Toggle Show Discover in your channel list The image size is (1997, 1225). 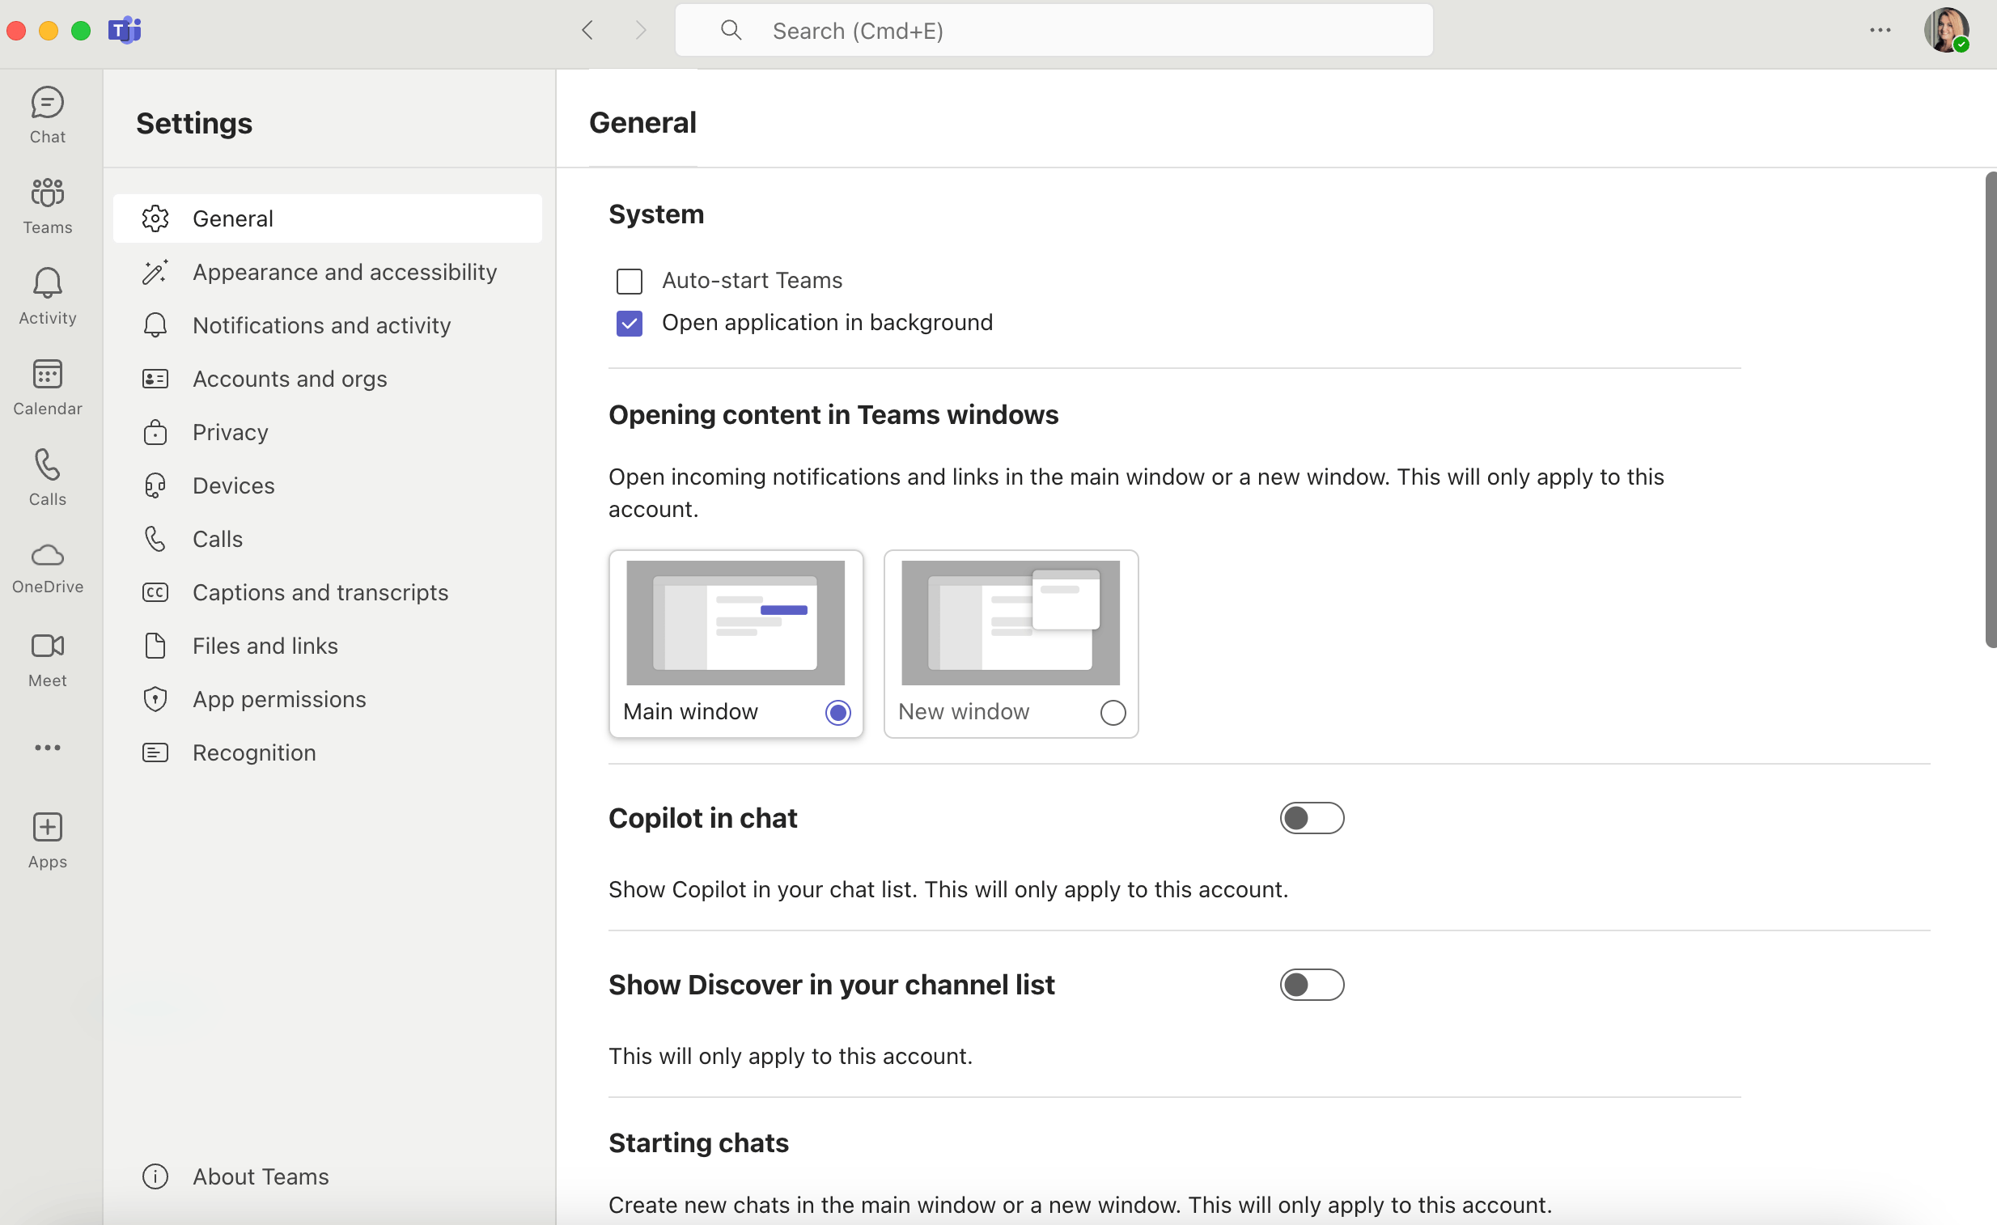click(1312, 986)
